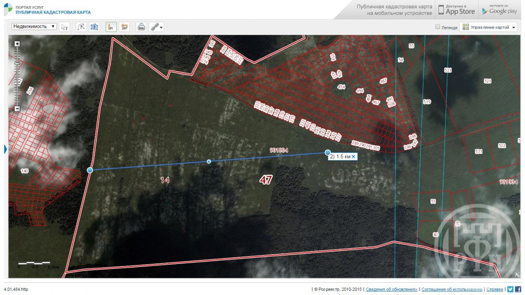Image resolution: width=525 pixels, height=295 pixels.
Task: Click the zoom in plus button
Action: (17, 44)
